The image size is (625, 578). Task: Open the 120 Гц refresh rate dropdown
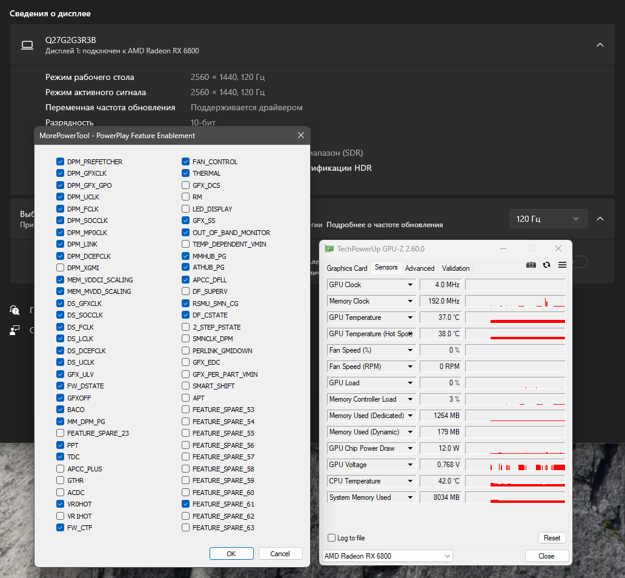549,219
